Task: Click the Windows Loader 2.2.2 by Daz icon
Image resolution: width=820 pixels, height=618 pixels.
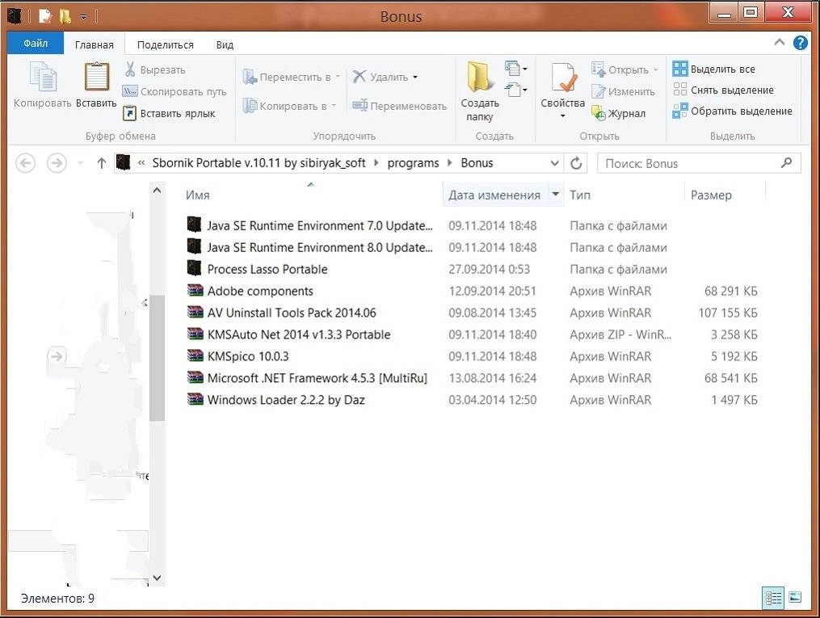Action: [x=195, y=399]
